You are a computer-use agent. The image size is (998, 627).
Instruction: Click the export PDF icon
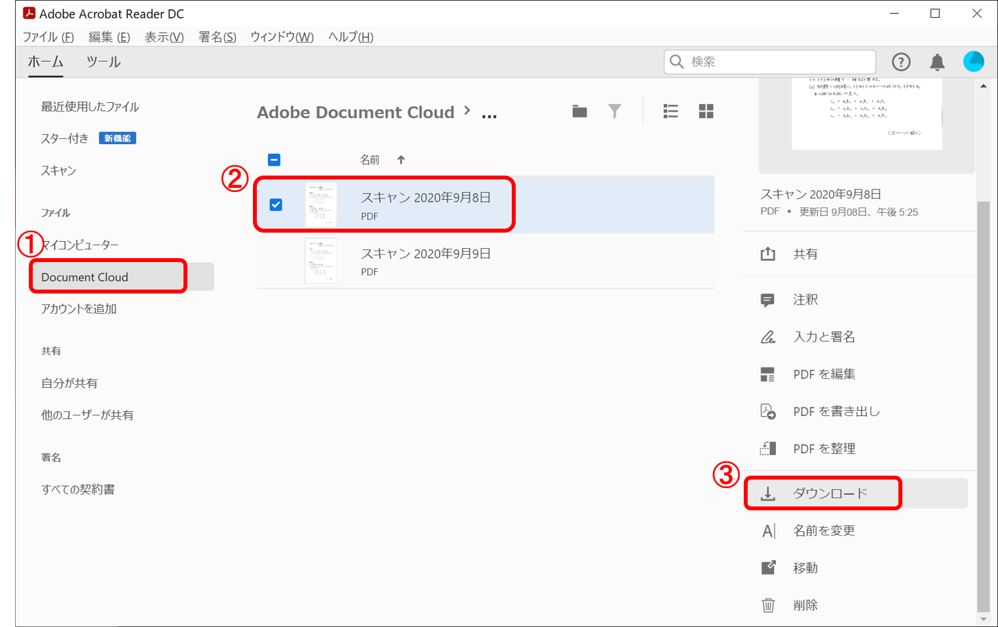click(768, 411)
